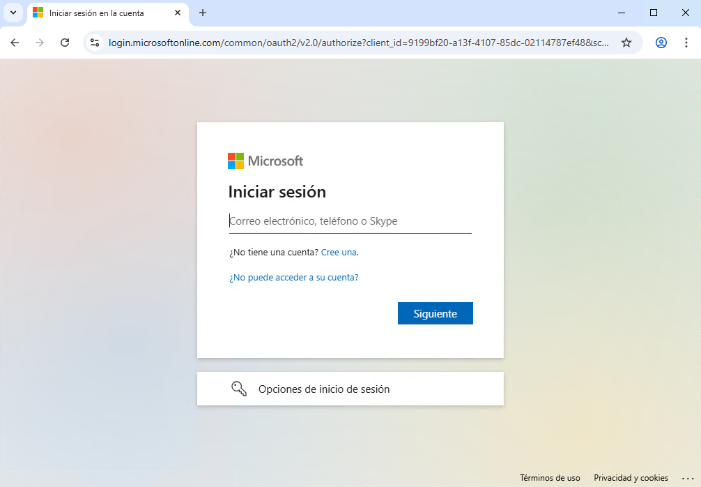Image resolution: width=701 pixels, height=487 pixels.
Task: Open '¿No puede acceder a su cuenta?' link
Action: 294,278
